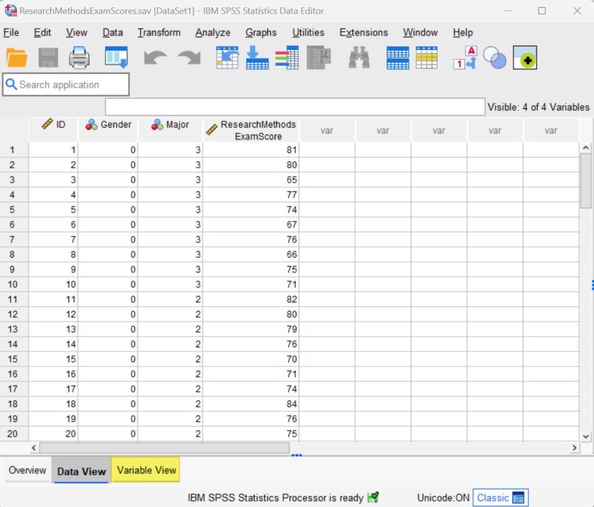
Task: Open the Overview tab
Action: point(27,470)
